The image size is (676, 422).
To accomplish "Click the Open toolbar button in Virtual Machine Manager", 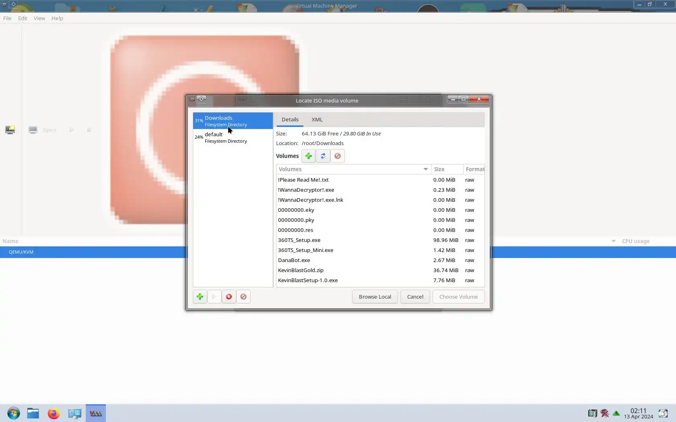I will 43,130.
